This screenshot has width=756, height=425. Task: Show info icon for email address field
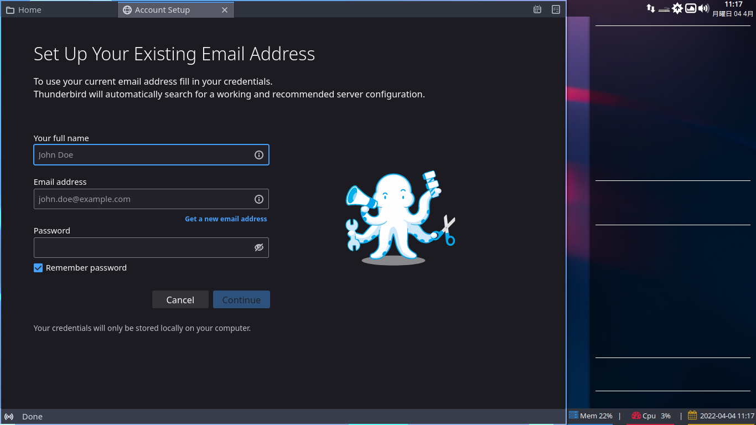pos(258,199)
